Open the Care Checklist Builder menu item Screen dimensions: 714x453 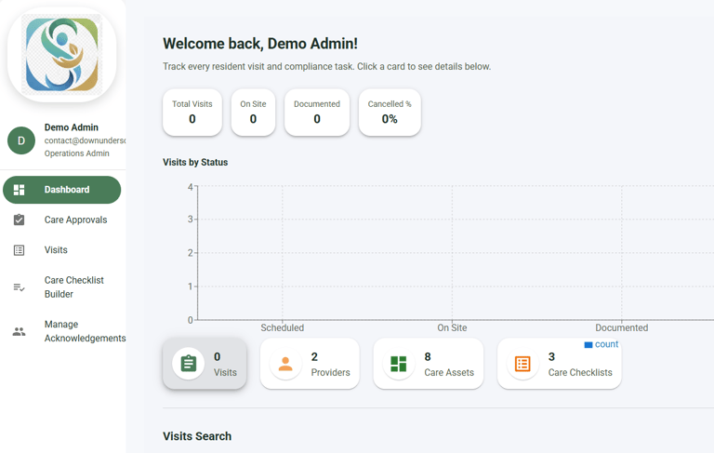coord(73,287)
